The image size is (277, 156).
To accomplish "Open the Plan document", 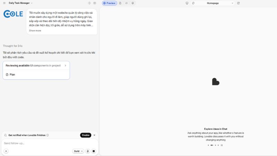I will tap(36, 75).
